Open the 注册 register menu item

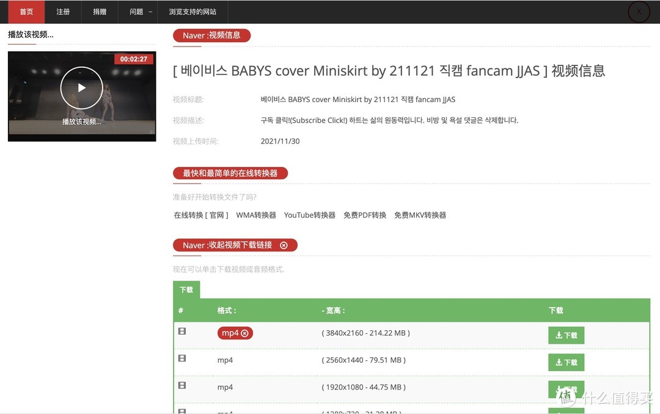(63, 12)
